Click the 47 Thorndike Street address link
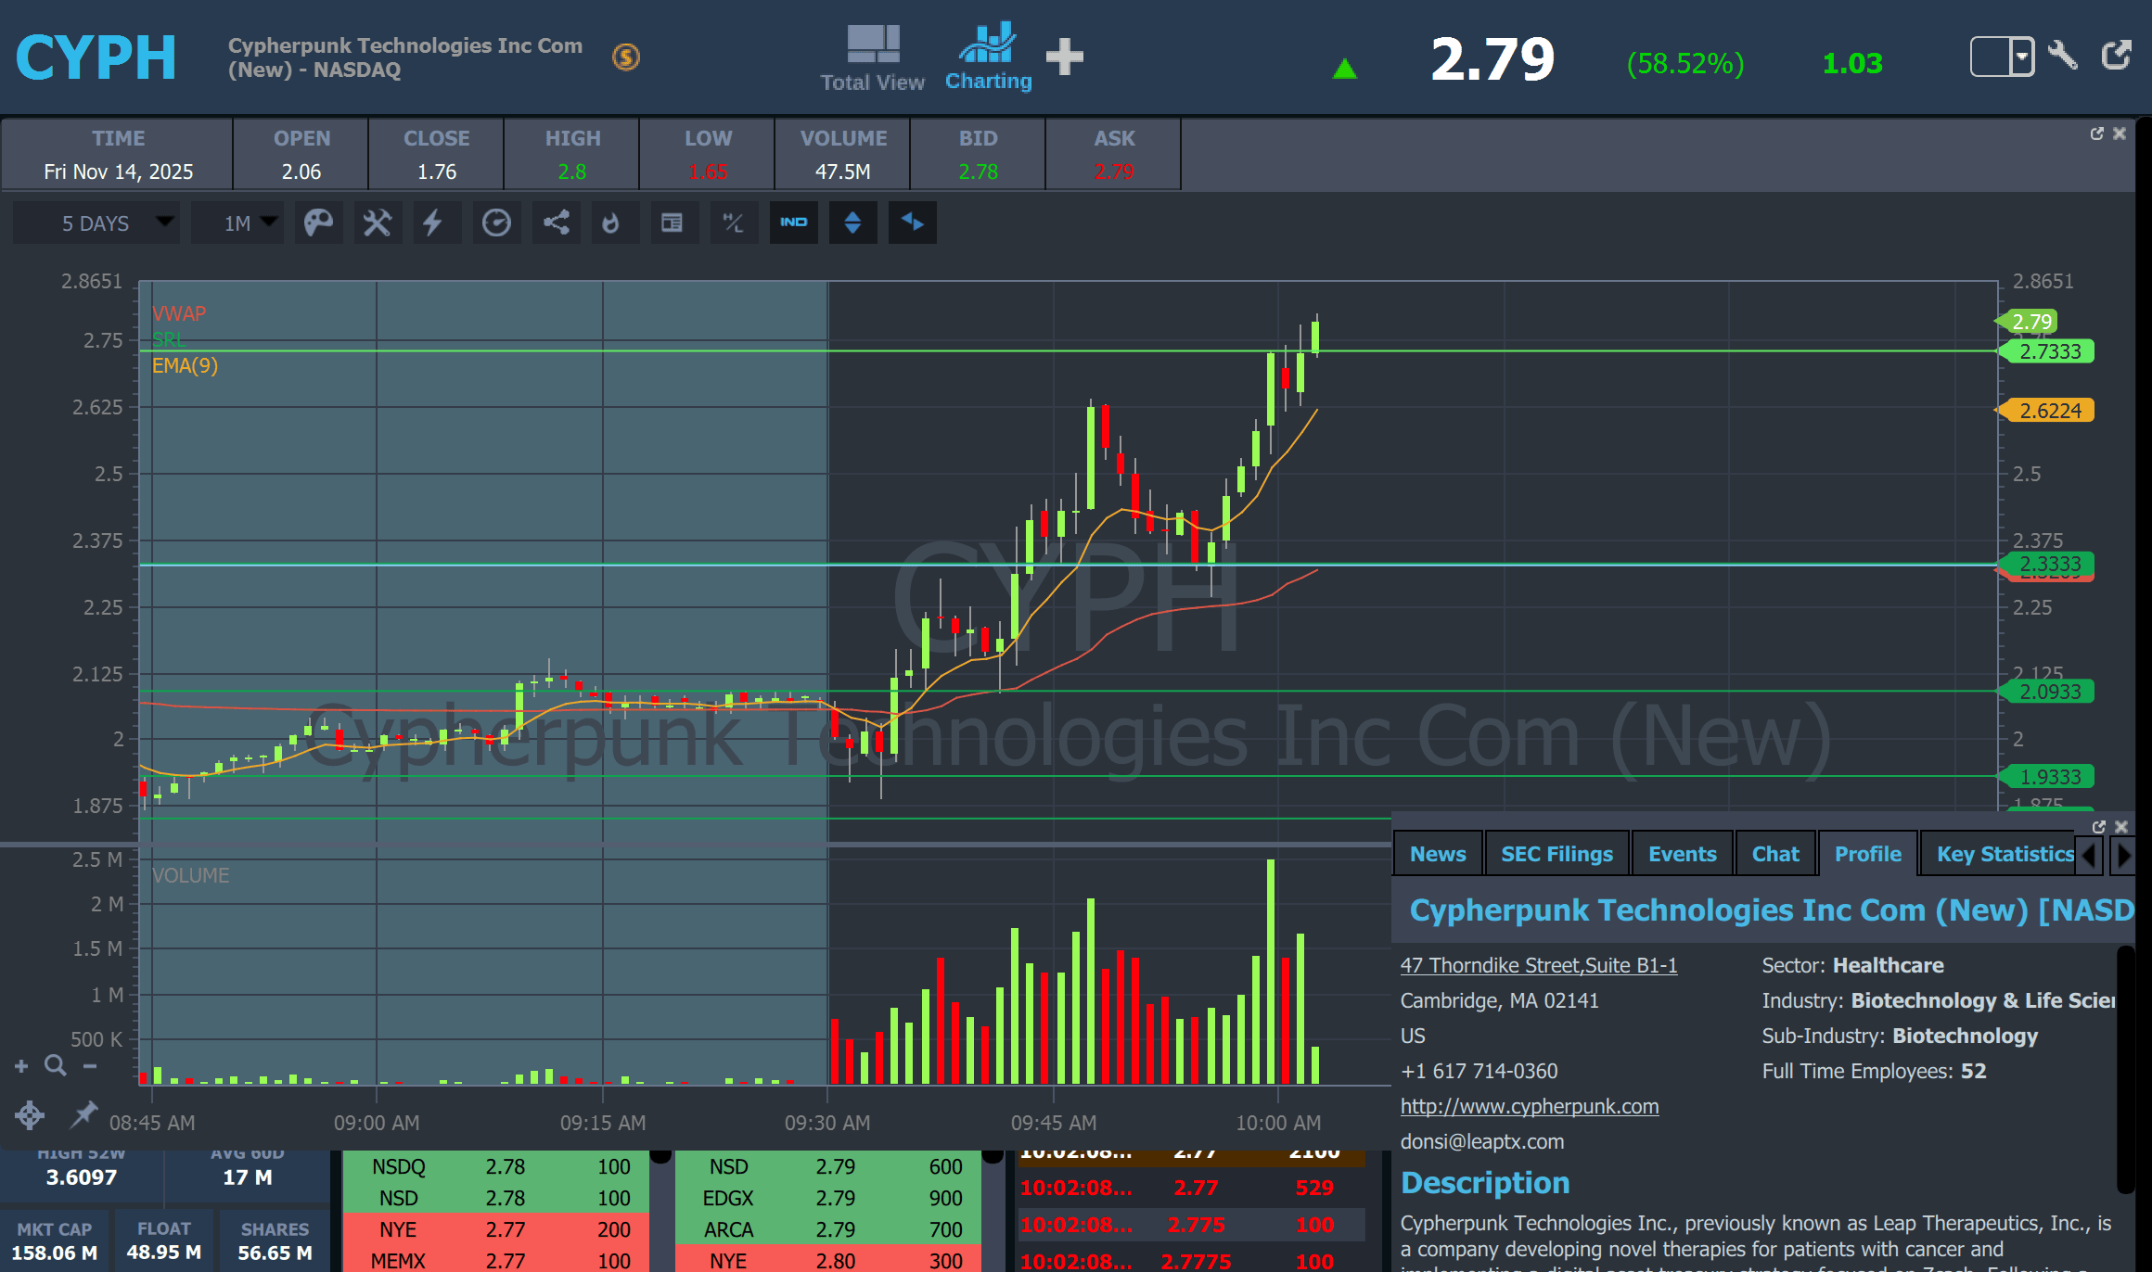2152x1272 pixels. (1538, 965)
